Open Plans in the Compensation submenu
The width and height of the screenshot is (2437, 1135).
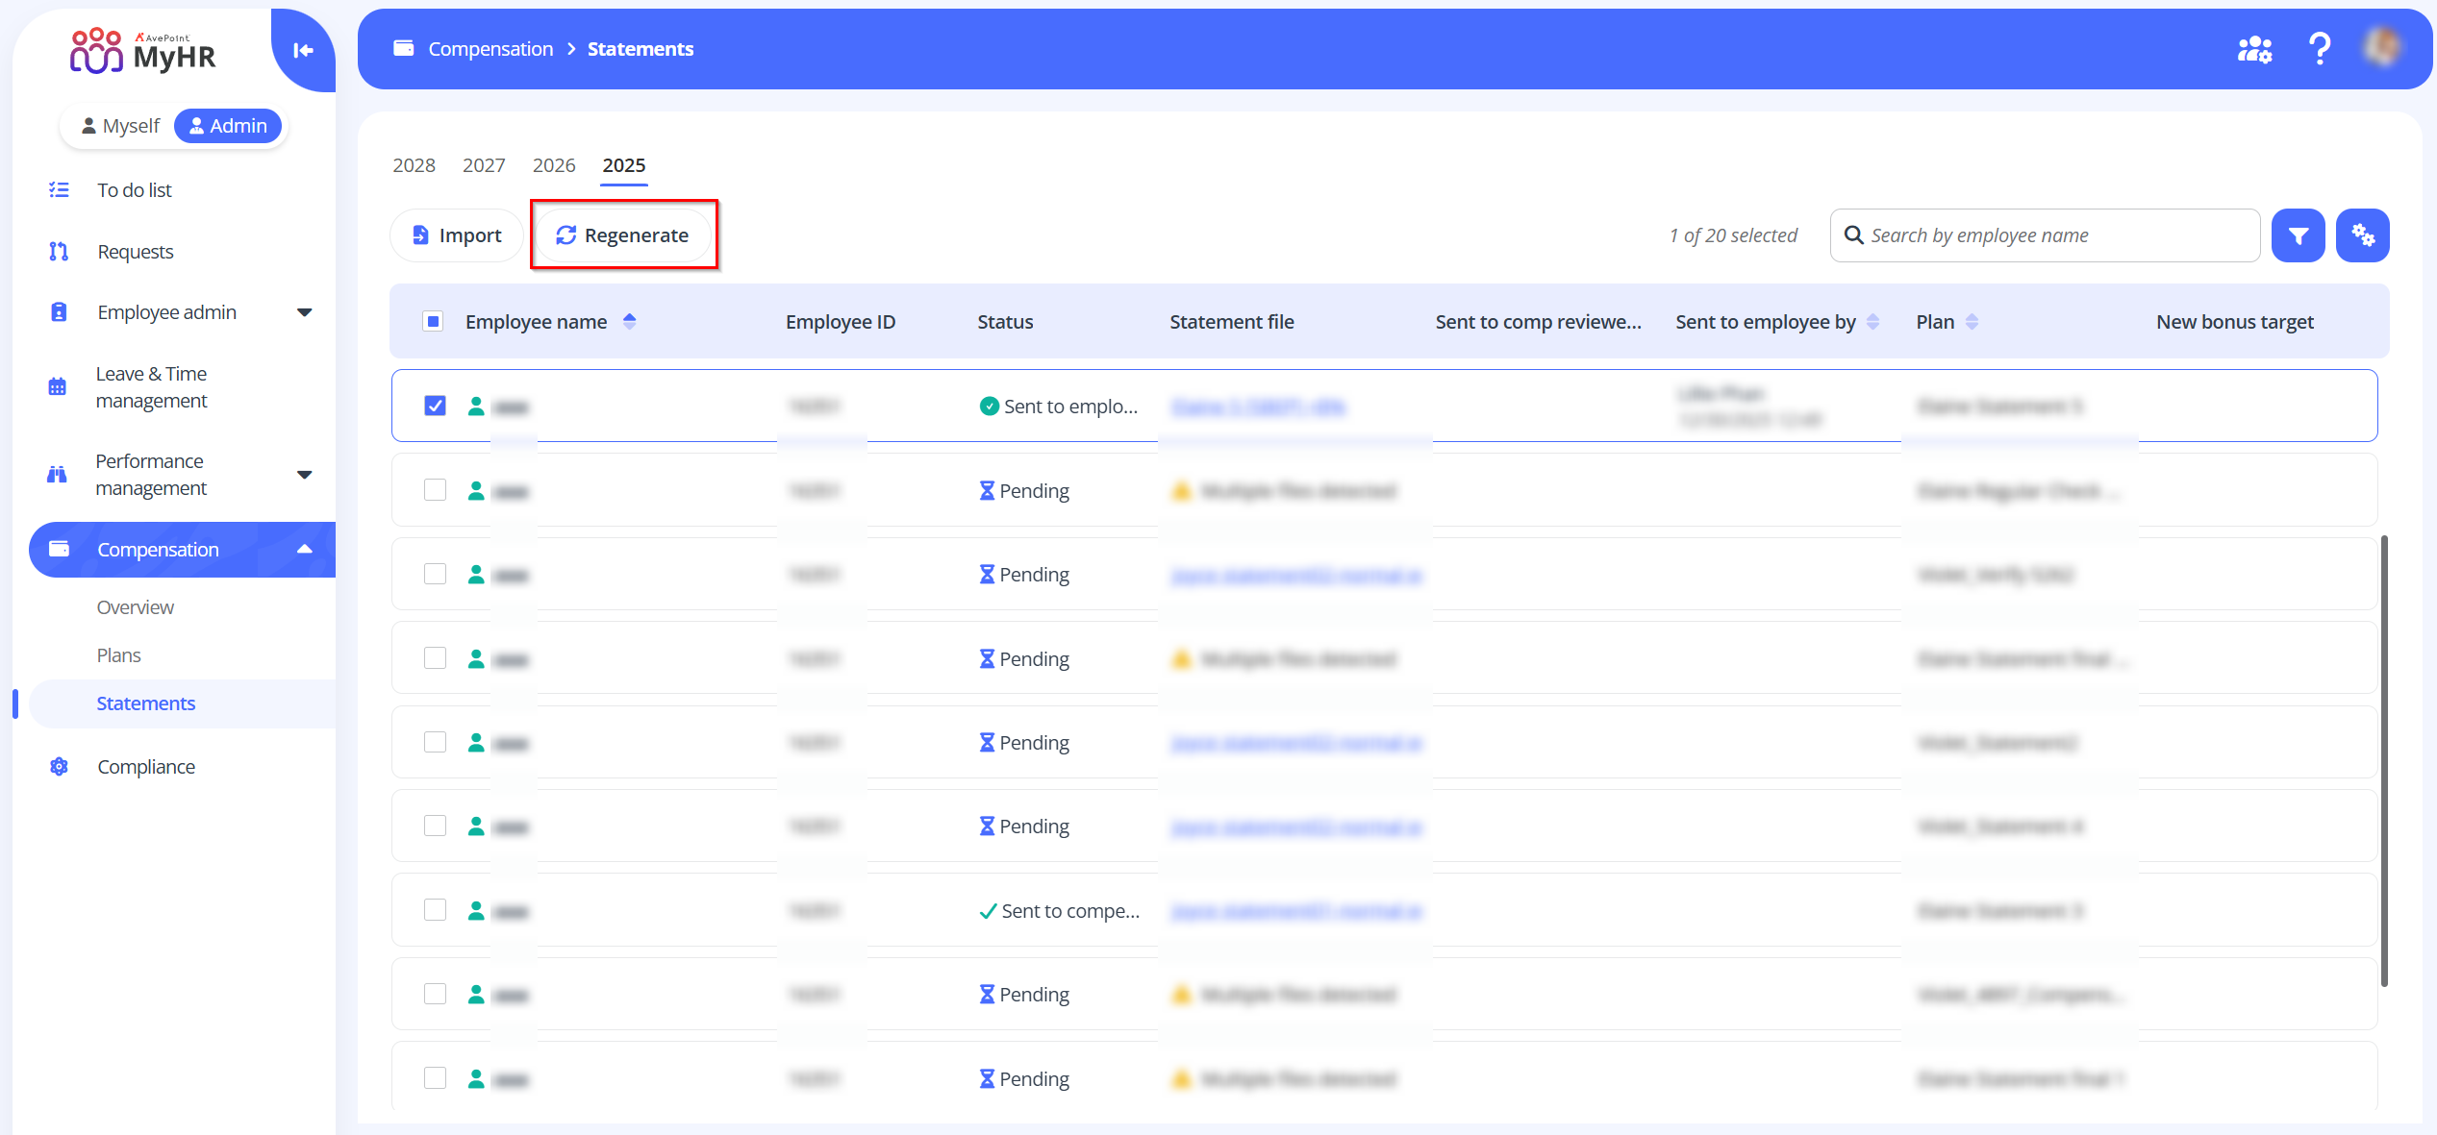coord(118,655)
